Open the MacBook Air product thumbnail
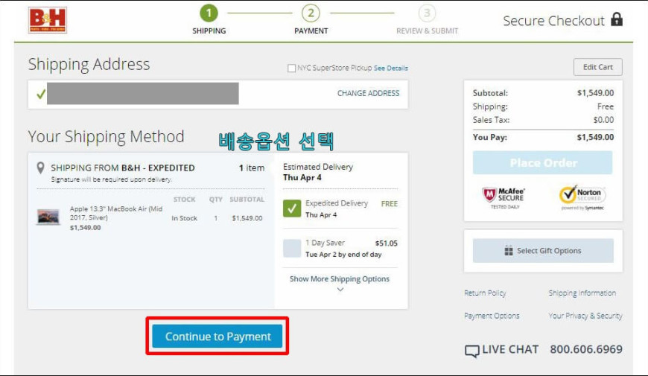This screenshot has height=376, width=648. (x=48, y=217)
